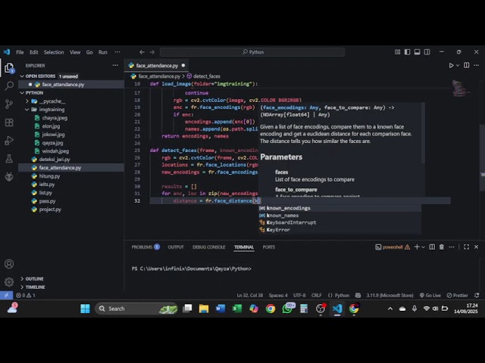Open the run options dropdown arrow
The height and width of the screenshot is (363, 485).
click(458, 66)
